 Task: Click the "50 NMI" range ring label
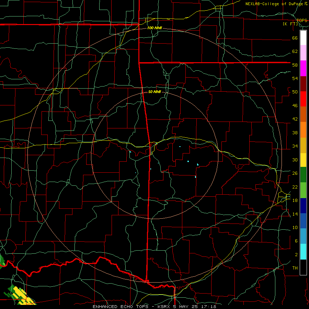154,92
